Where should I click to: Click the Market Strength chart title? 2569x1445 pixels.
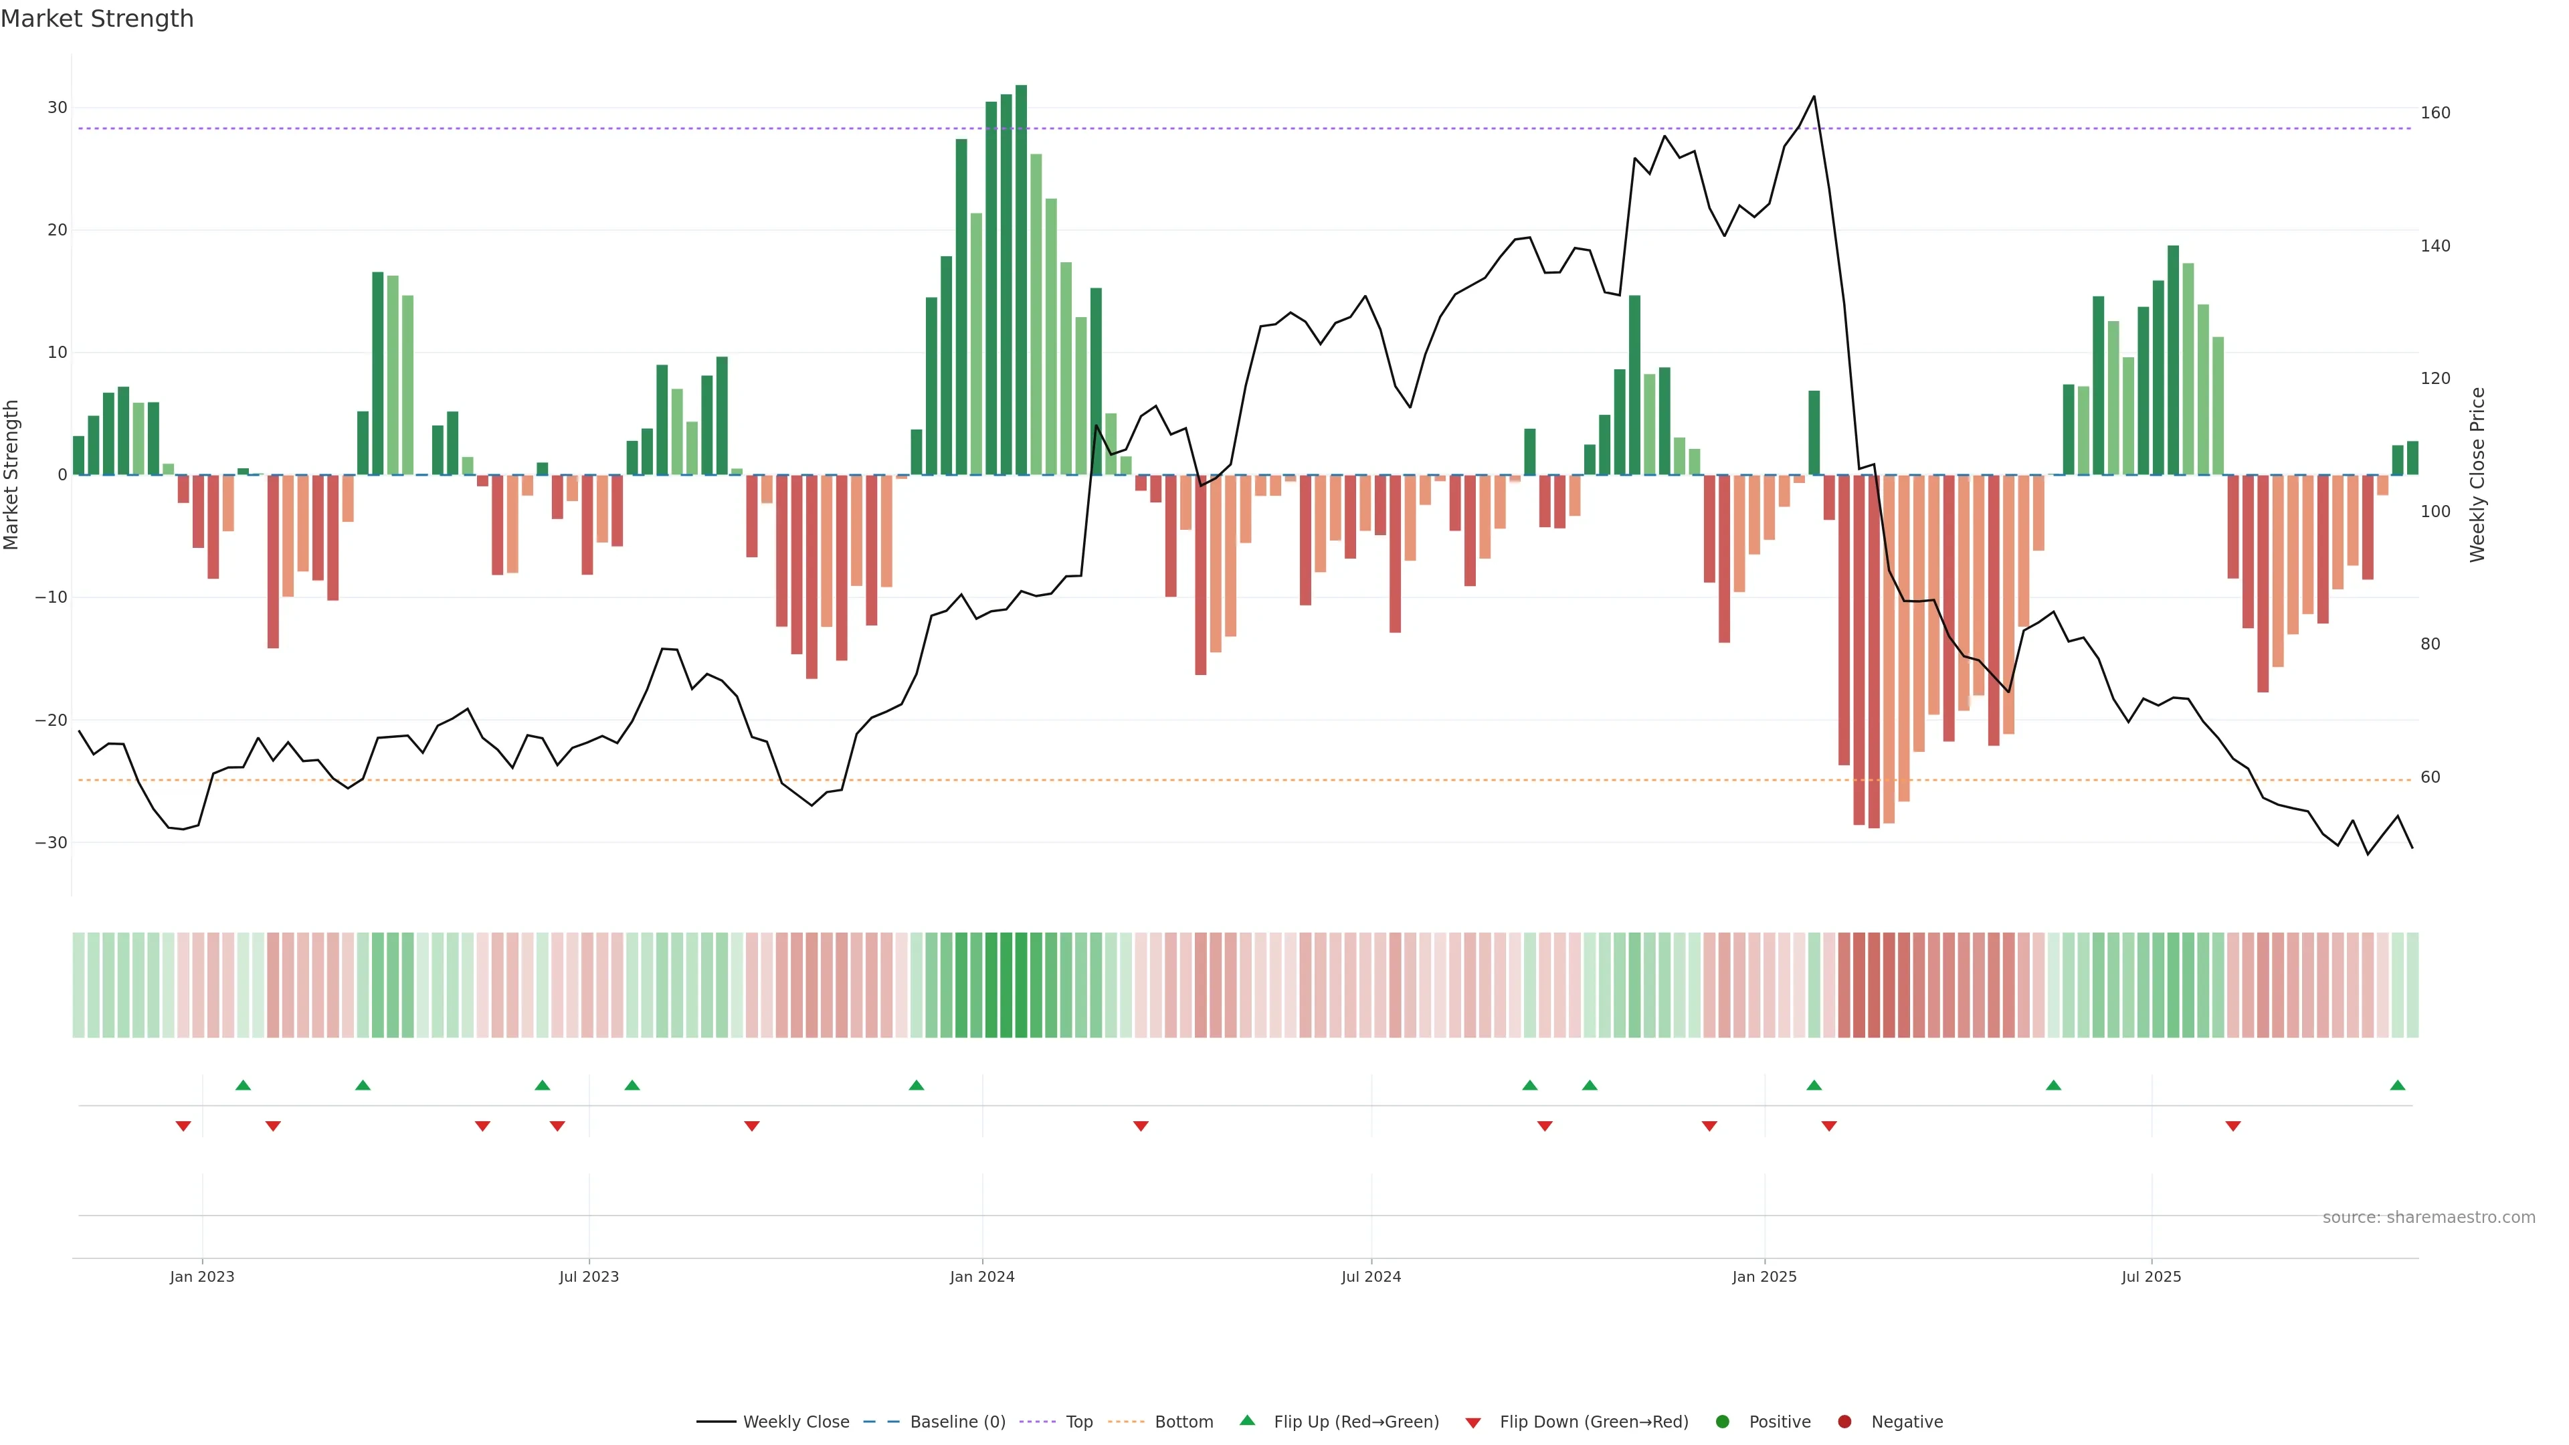(x=97, y=19)
